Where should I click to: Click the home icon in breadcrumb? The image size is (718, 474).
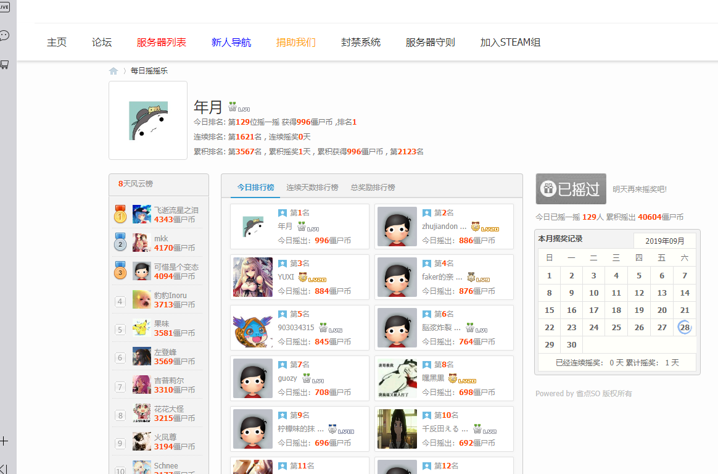(113, 71)
